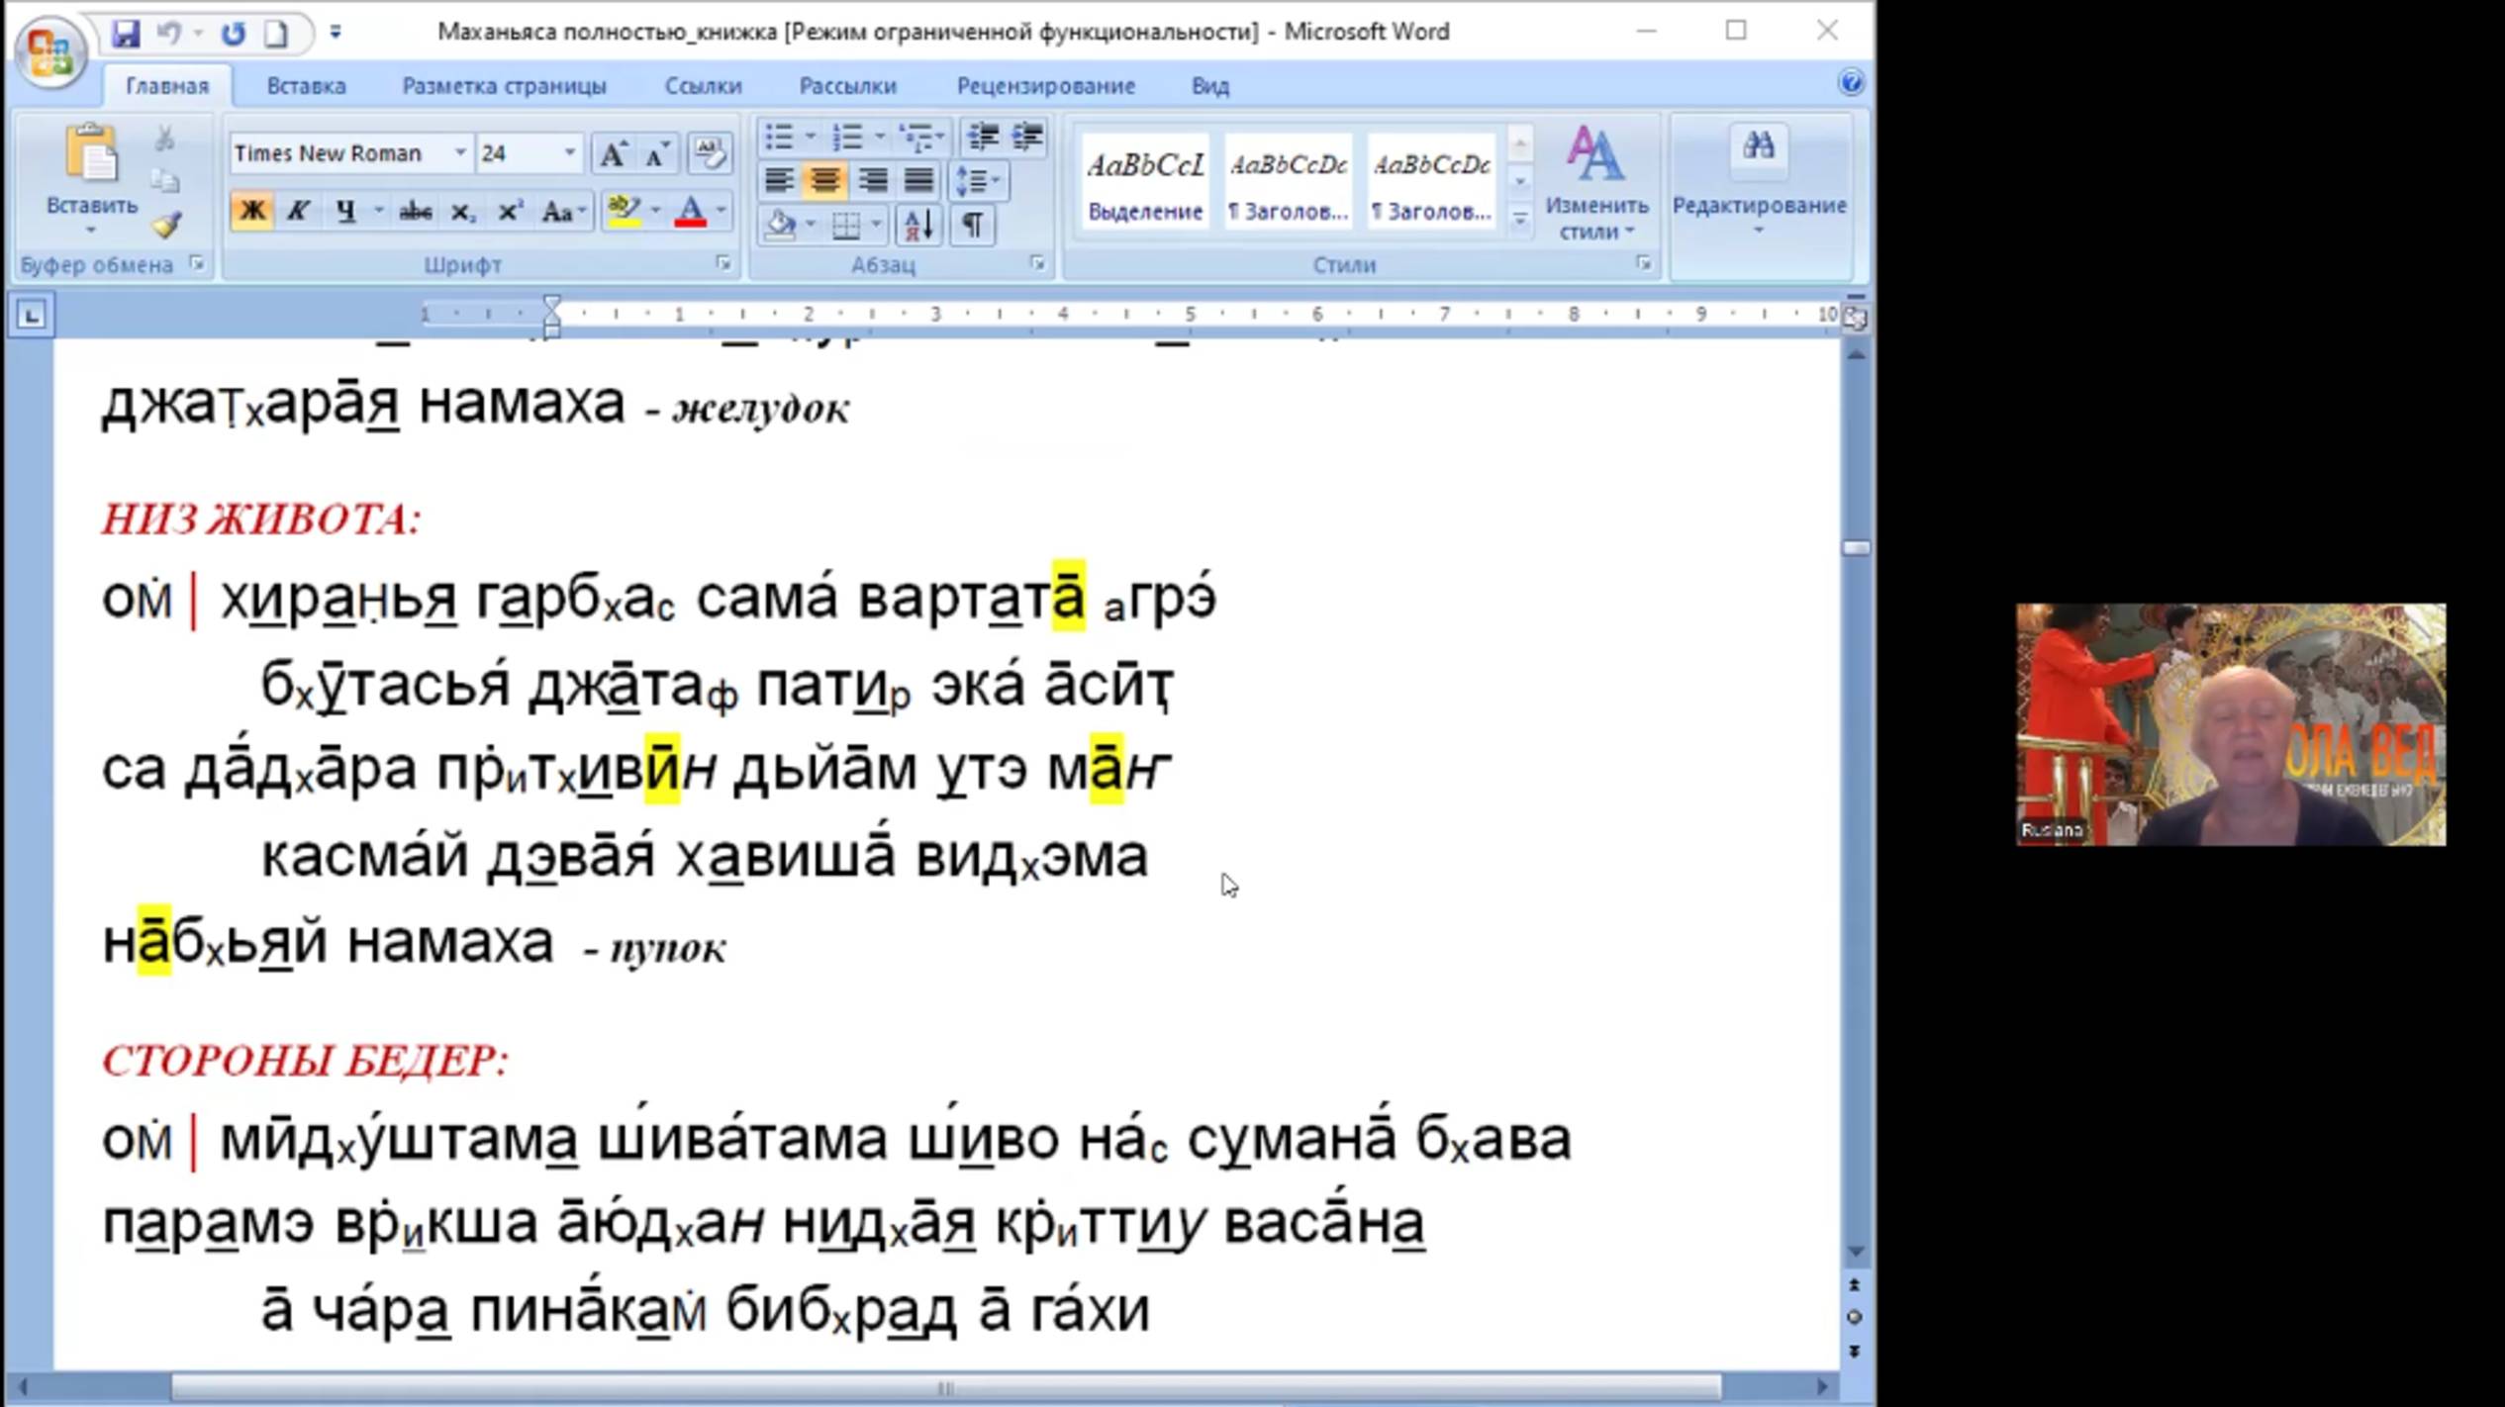Click the Help question mark icon
This screenshot has width=2505, height=1407.
[1850, 82]
